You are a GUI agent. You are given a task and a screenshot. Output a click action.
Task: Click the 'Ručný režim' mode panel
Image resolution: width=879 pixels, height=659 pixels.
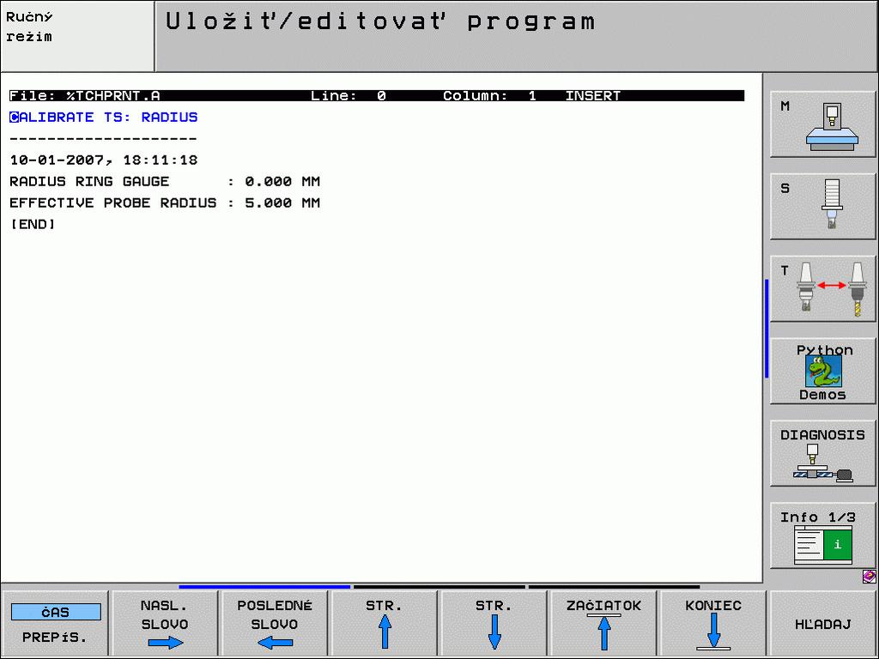click(77, 36)
